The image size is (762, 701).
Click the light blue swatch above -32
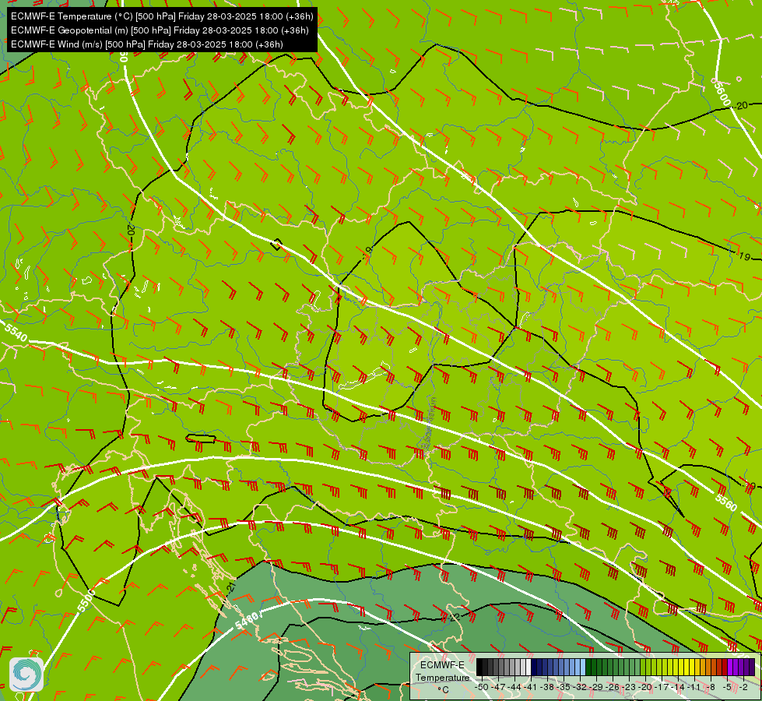coord(583,667)
